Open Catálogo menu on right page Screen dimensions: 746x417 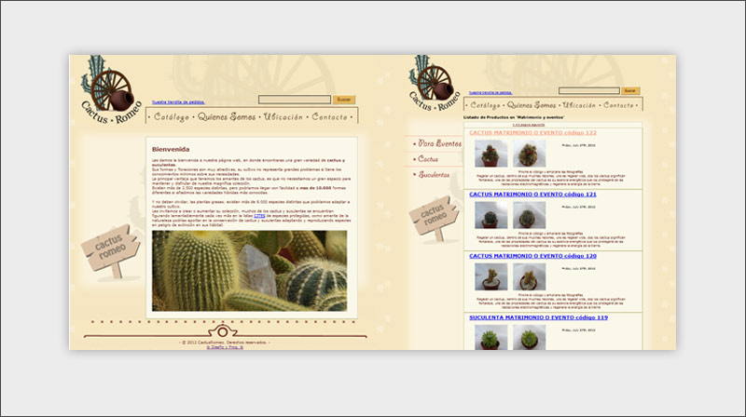[x=485, y=105]
